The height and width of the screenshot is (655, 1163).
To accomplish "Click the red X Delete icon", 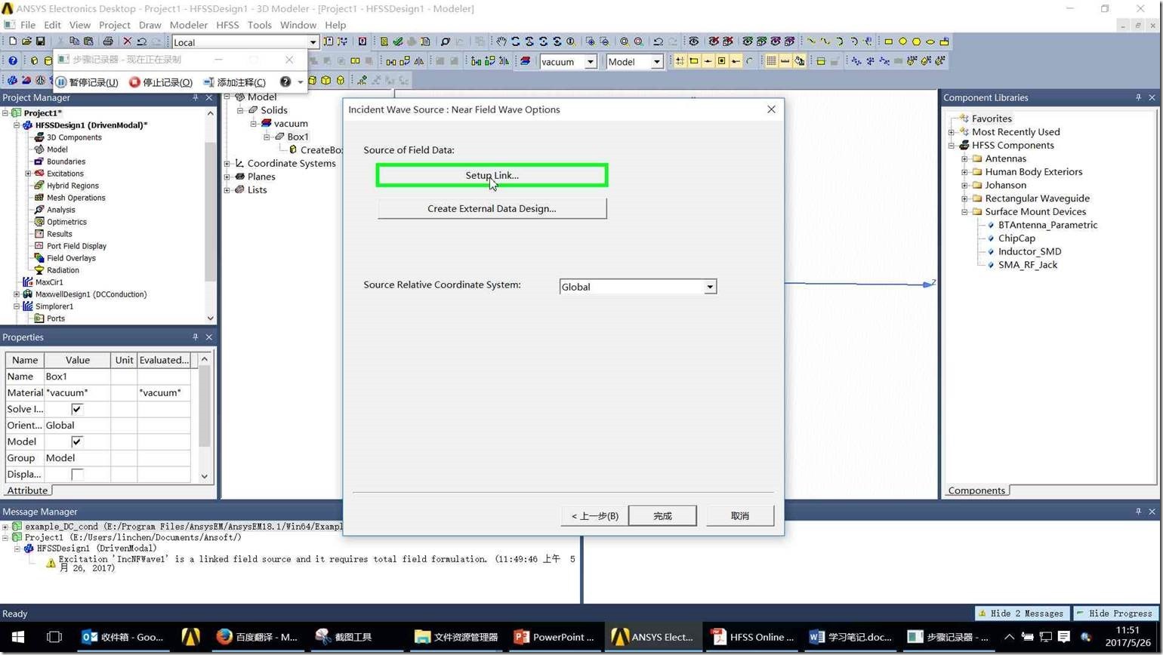I will 128,42.
